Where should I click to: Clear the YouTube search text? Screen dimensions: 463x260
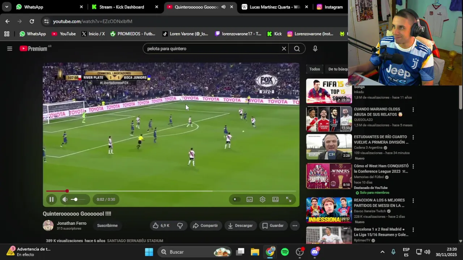pyautogui.click(x=284, y=48)
